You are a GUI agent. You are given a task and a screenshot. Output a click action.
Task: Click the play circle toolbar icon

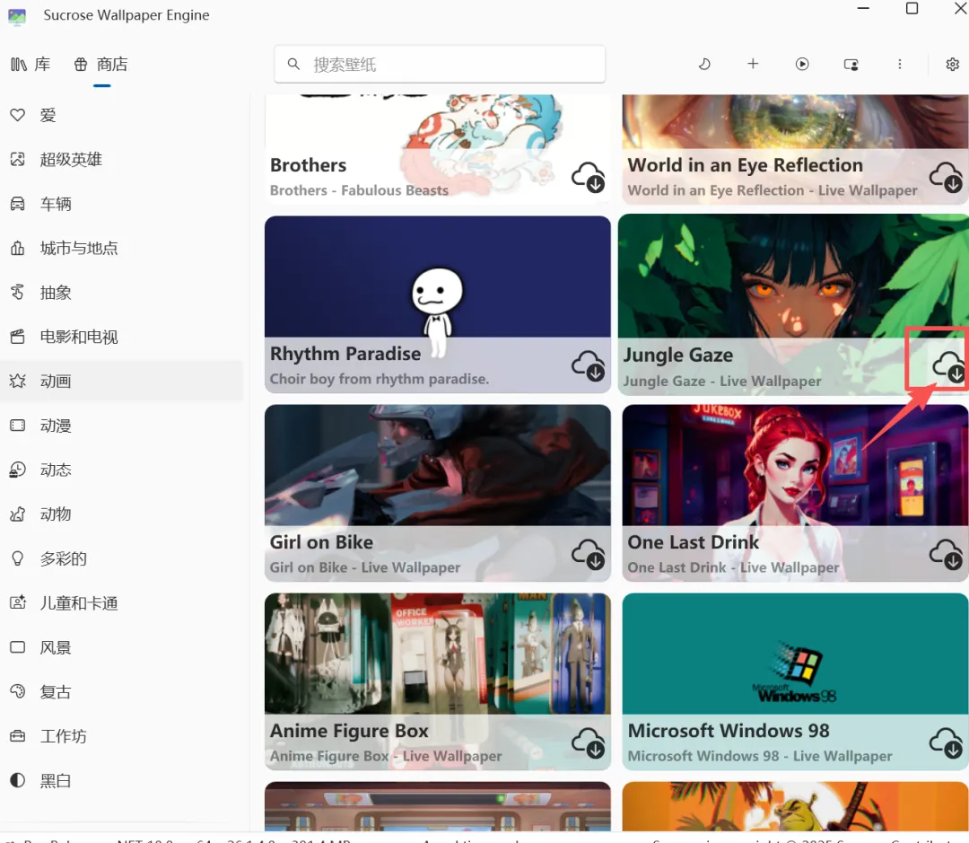tap(802, 64)
